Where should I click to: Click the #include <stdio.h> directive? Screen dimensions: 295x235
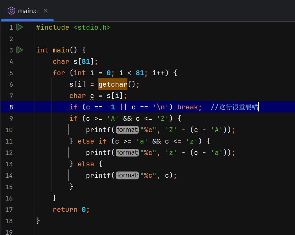(73, 27)
